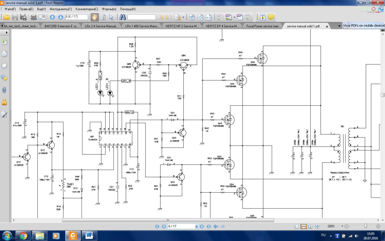Open the Инструменты(T) menu
The height and width of the screenshot is (241, 385).
pyautogui.click(x=61, y=9)
